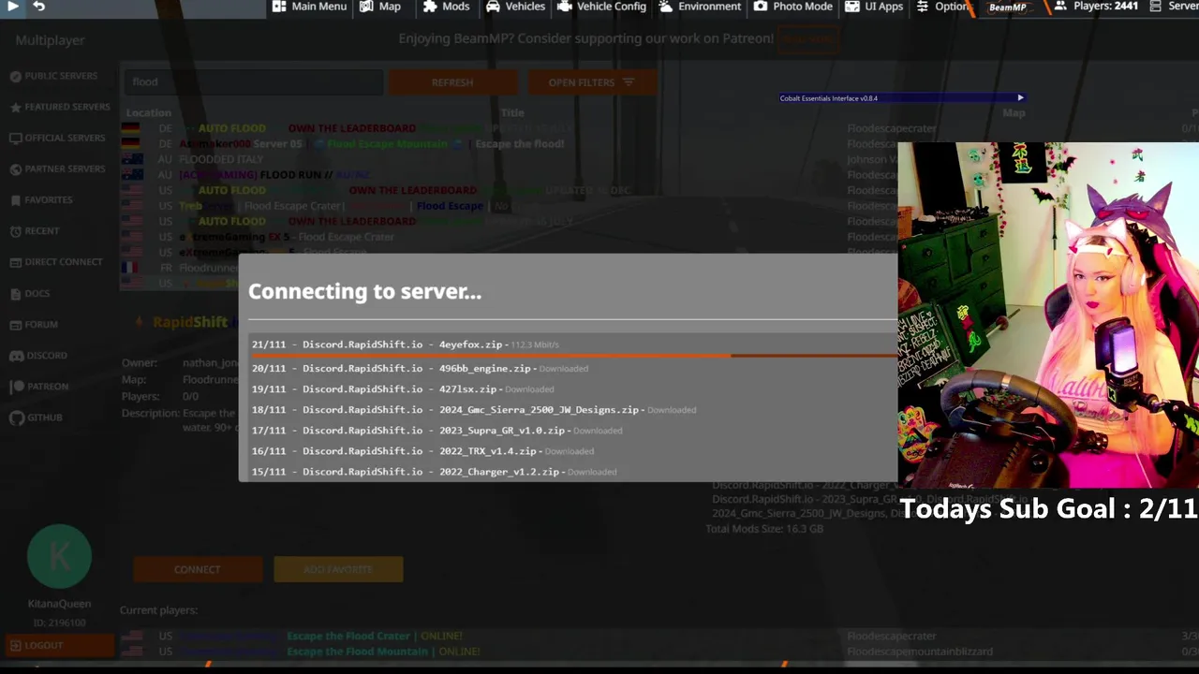The image size is (1199, 674).
Task: Click the server search field containing 'flood'
Action: 253,81
